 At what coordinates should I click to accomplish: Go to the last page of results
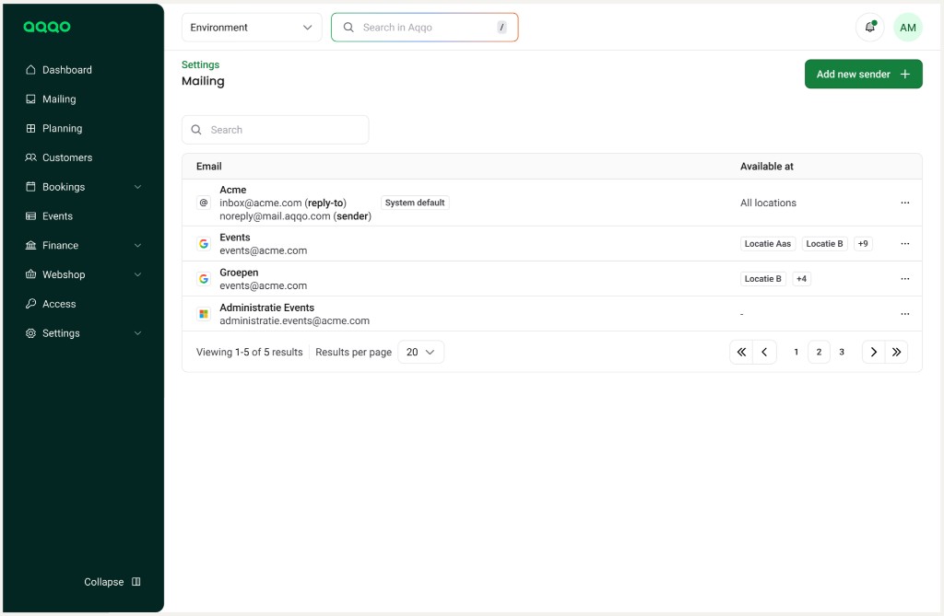click(896, 352)
